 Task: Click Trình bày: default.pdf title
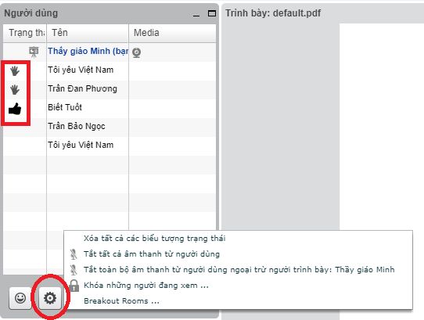(x=273, y=13)
